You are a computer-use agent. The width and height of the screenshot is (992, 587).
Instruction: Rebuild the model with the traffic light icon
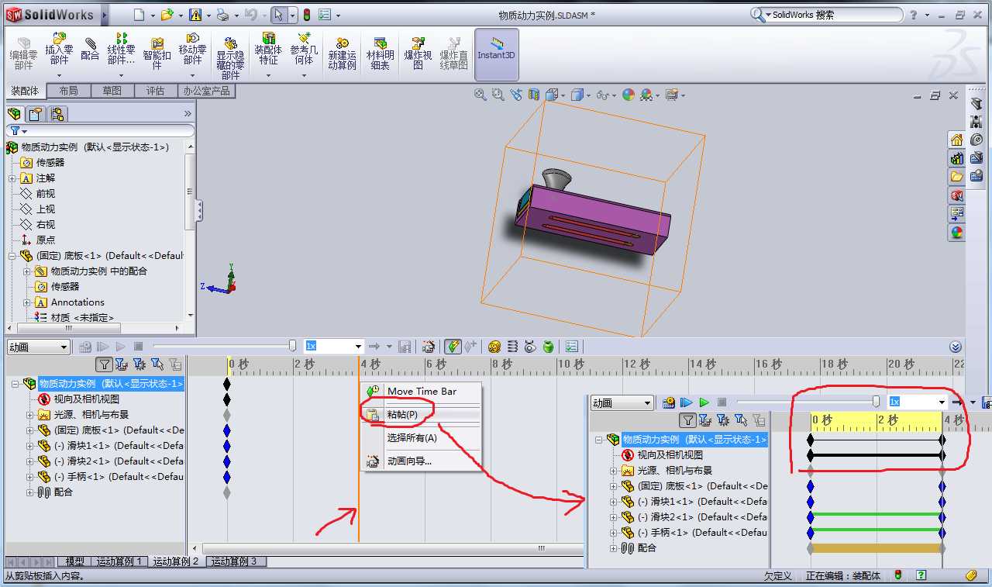[306, 15]
